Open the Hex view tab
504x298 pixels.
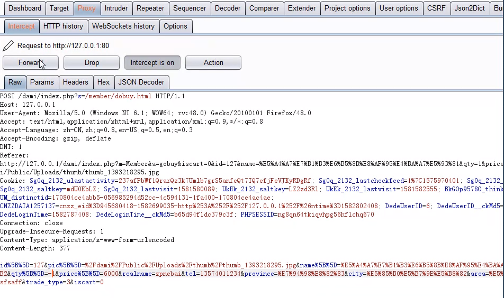point(104,82)
